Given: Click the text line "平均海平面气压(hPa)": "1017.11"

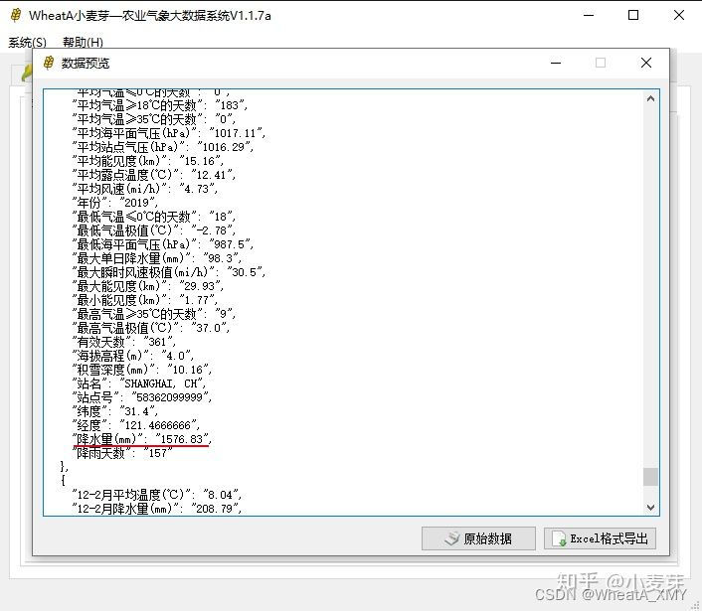Looking at the screenshot, I should point(169,133).
